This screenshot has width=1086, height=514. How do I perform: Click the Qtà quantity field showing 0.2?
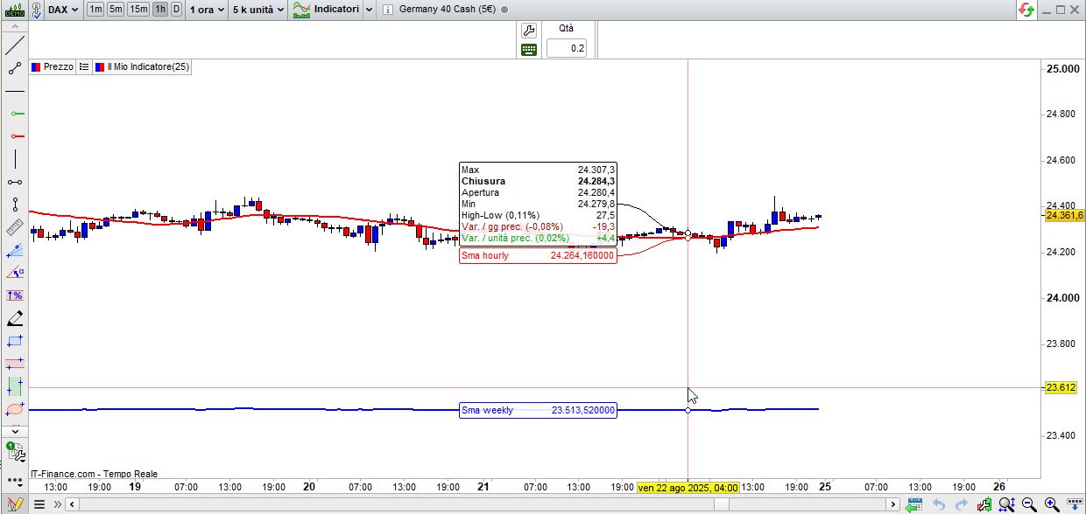(x=567, y=48)
